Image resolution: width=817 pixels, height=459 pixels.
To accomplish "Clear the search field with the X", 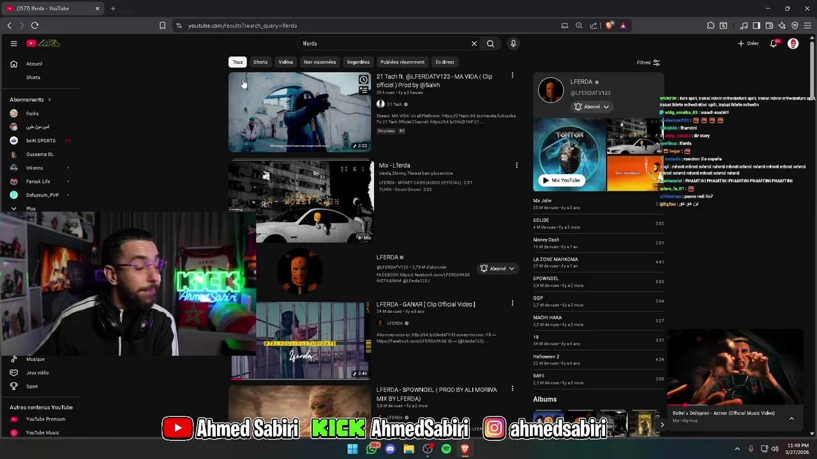I will click(474, 43).
